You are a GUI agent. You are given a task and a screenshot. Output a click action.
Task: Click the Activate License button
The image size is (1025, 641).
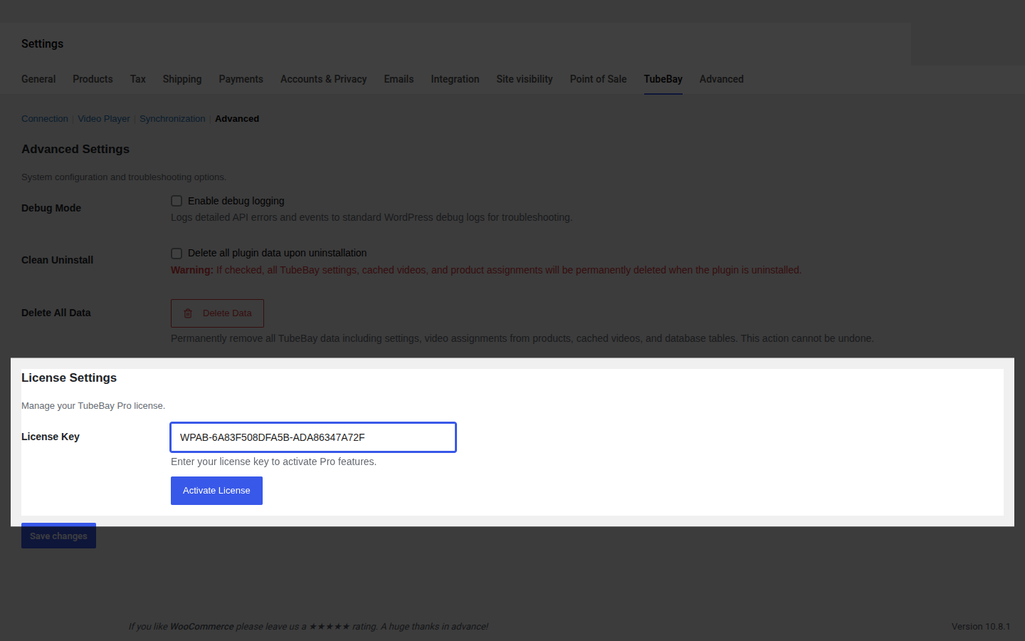tap(216, 491)
